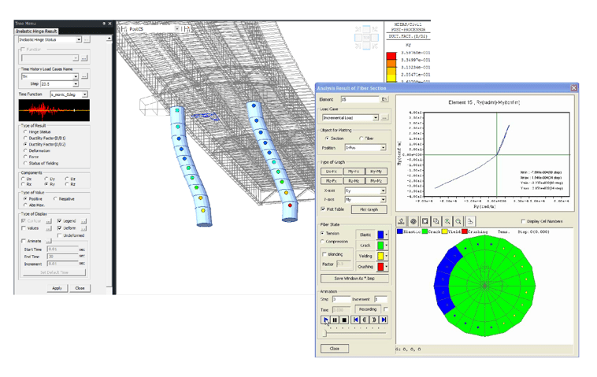Click the zoom out magnifier icon
This screenshot has height=377, width=597.
pyautogui.click(x=458, y=222)
